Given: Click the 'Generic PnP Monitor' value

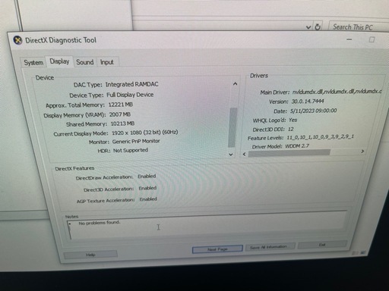Looking at the screenshot, I should (136, 141).
